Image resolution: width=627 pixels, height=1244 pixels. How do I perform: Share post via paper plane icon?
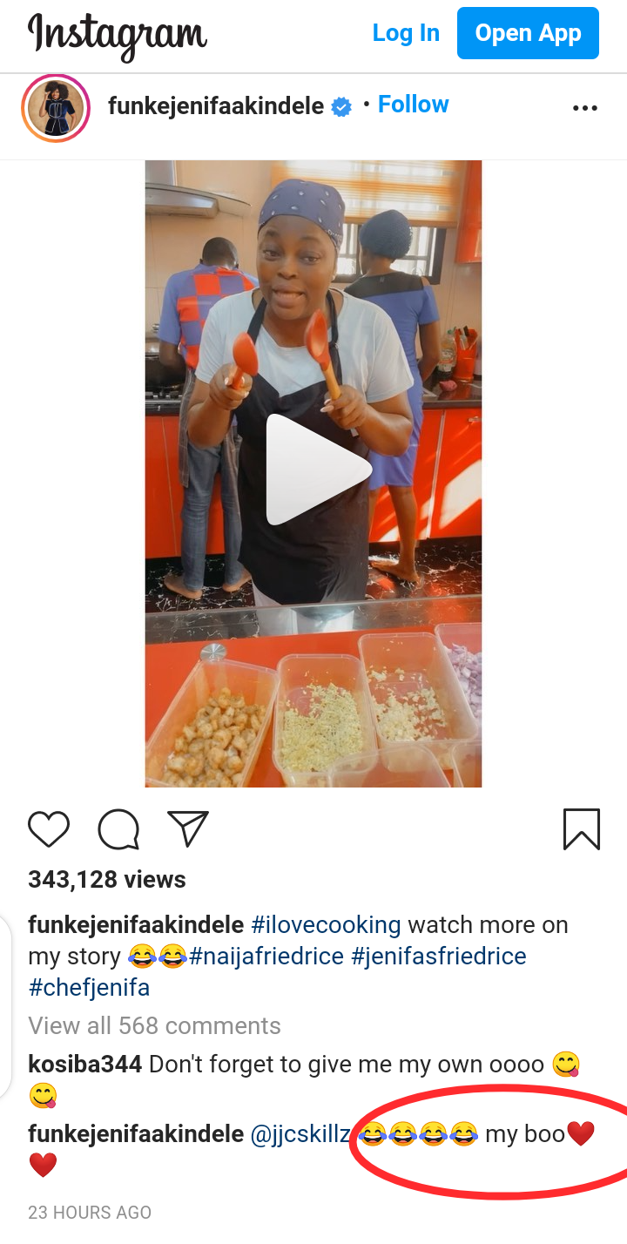(x=188, y=829)
